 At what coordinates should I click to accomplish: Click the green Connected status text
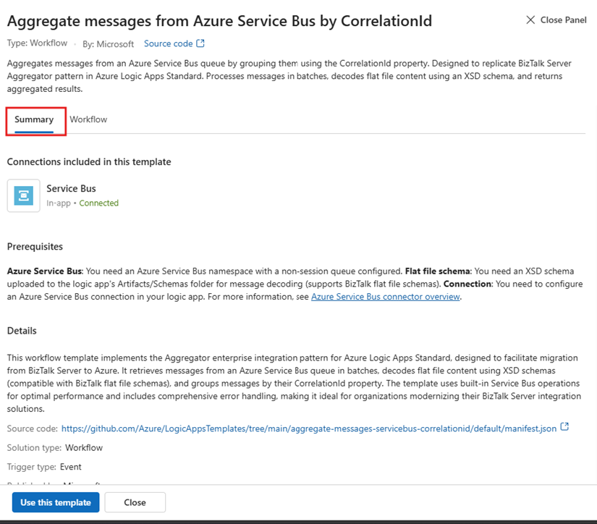98,203
